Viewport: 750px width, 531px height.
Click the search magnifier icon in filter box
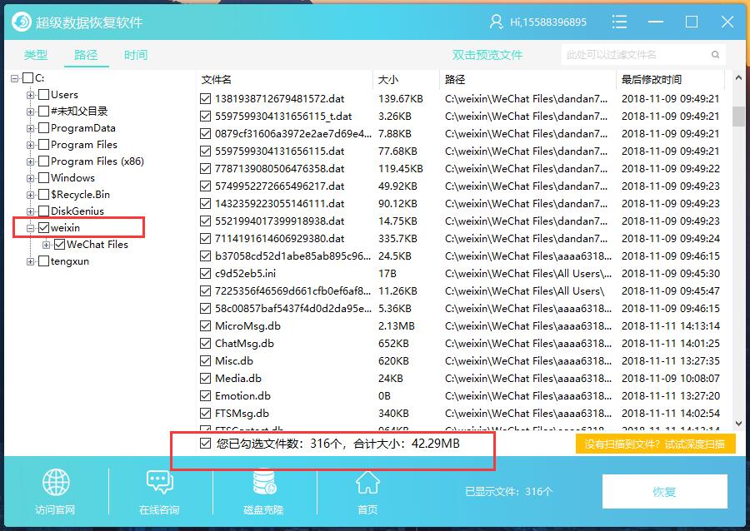715,54
